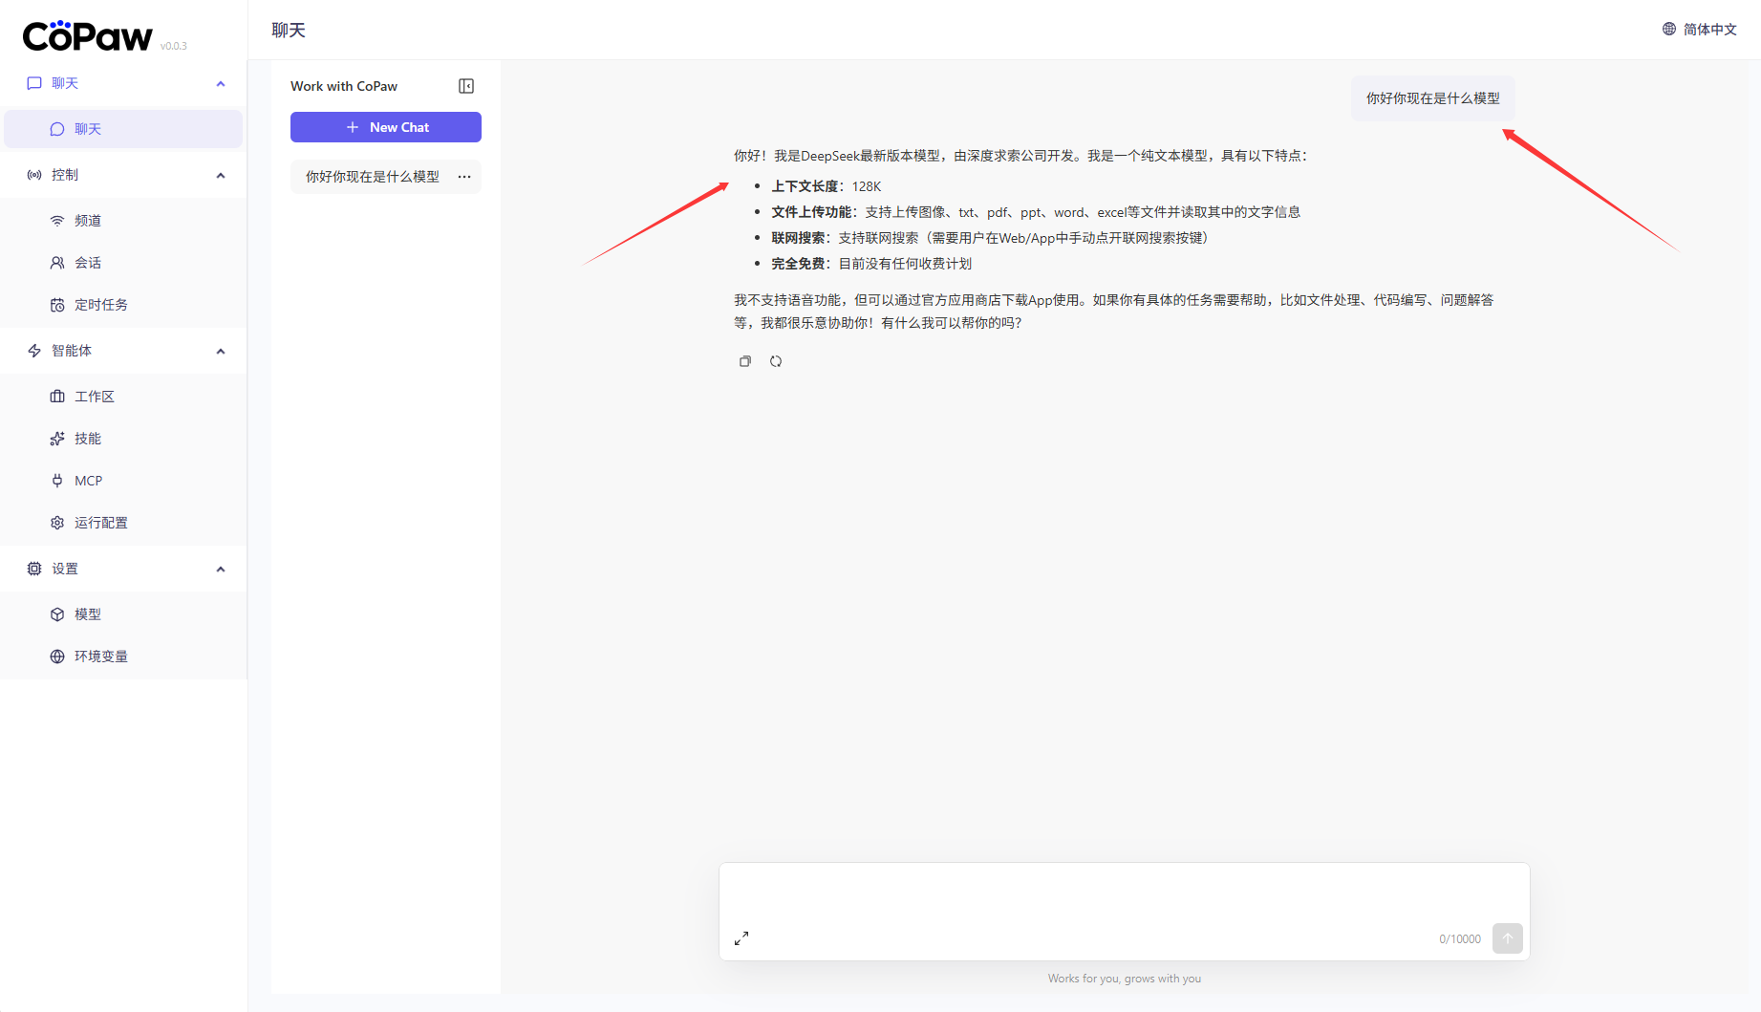Collapse the chat history sidebar panel
This screenshot has height=1012, width=1761.
466,86
